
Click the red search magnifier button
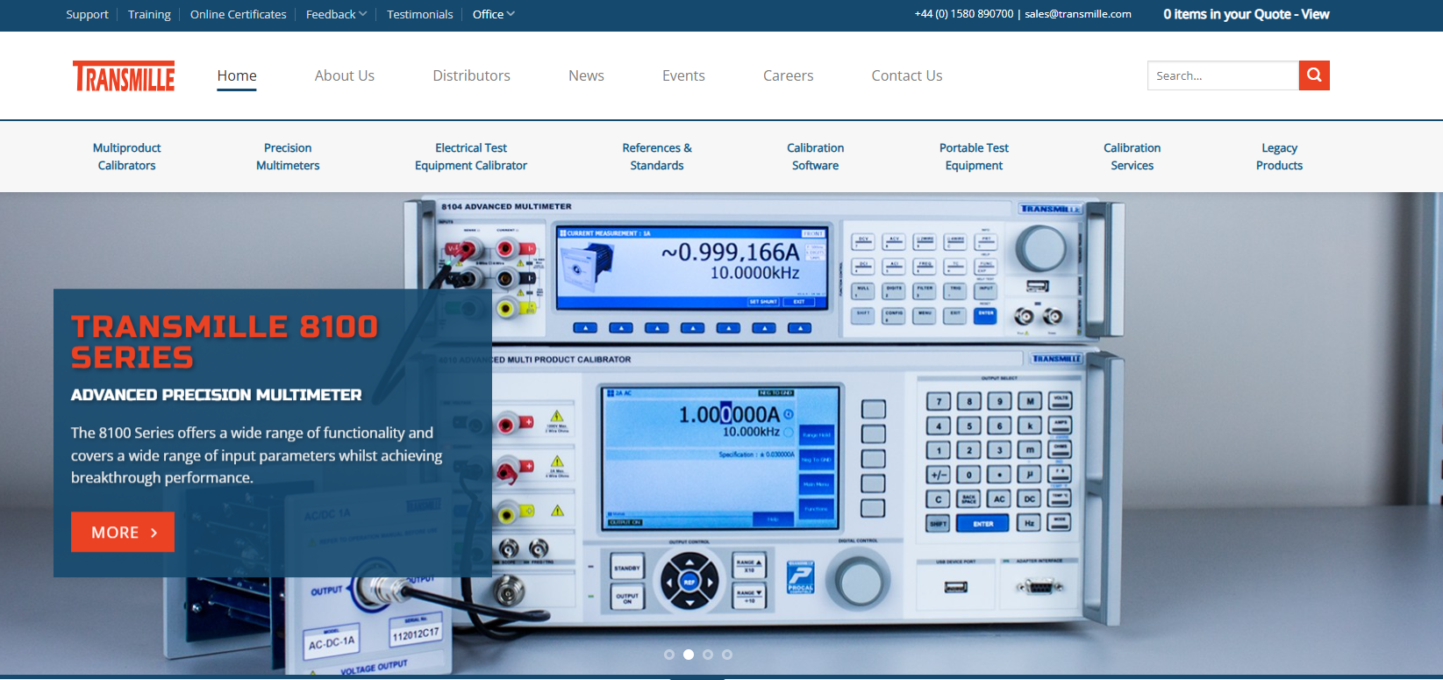1314,75
